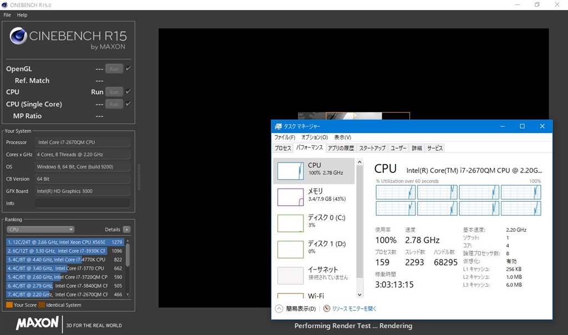Screen dimensions: 568x335
Task: Maximize the Task Manager window
Action: [x=522, y=126]
